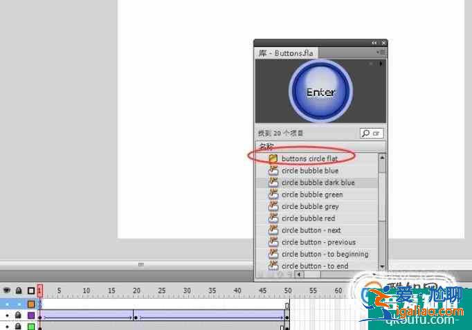472x330 pixels.
Task: Click the padlock lock-all-layers icon
Action: (x=19, y=291)
